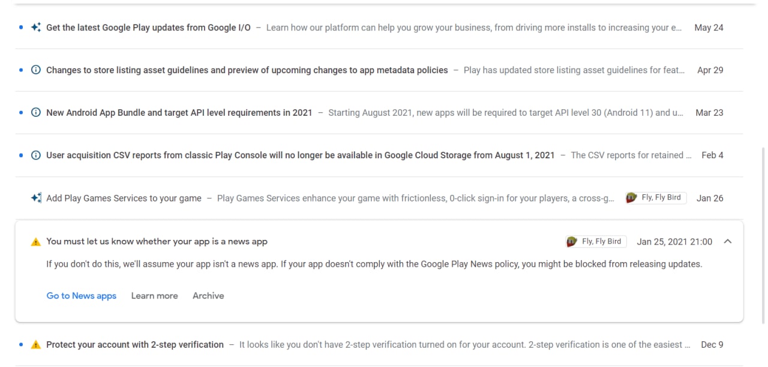The height and width of the screenshot is (367, 768).
Task: Click warning icon beside 2-step verification message
Action: (36, 345)
